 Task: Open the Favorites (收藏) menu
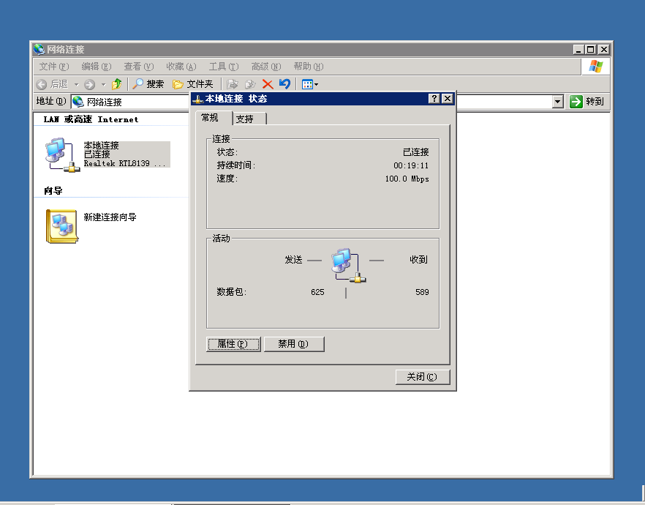[181, 67]
